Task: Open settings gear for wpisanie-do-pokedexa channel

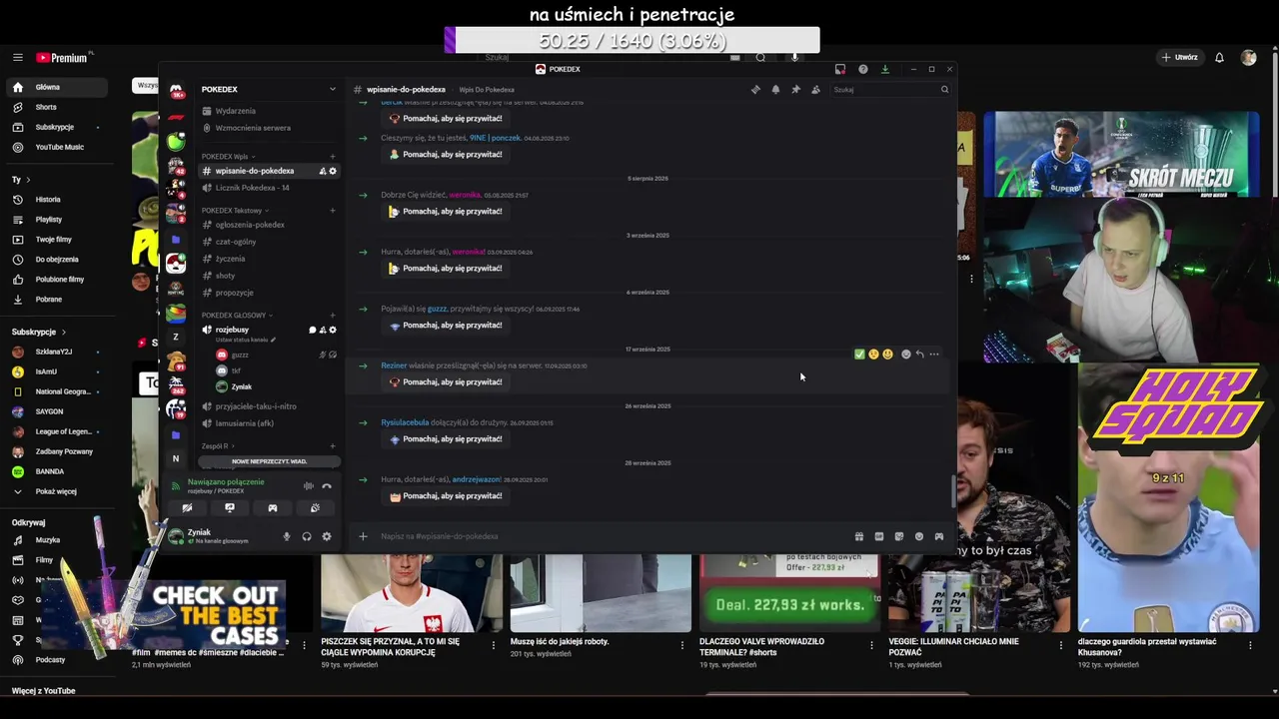Action: coord(333,171)
